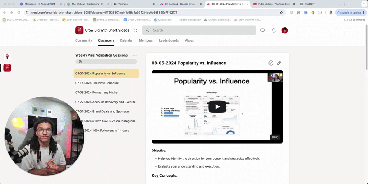Screen dimensions: 368x184
Task: Open the Greatlocs - Store bookmark
Action: tap(46, 20)
